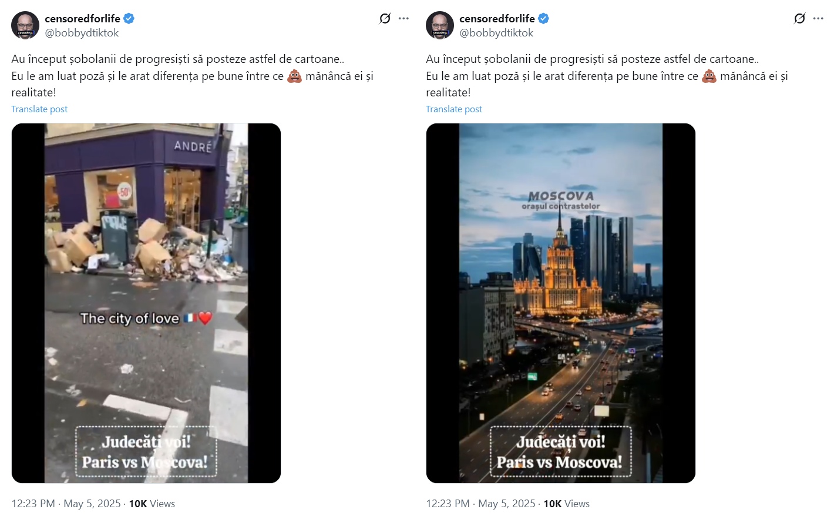Play the Paris street trash video

(x=146, y=303)
